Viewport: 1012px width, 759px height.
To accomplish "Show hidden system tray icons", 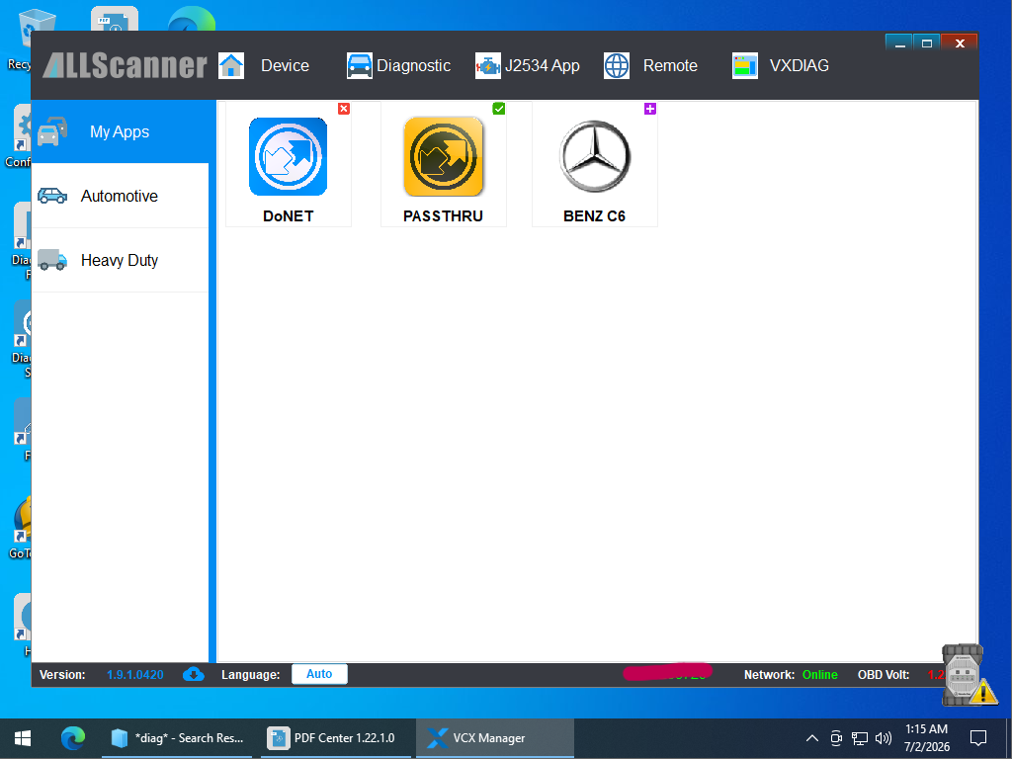I will pos(812,737).
